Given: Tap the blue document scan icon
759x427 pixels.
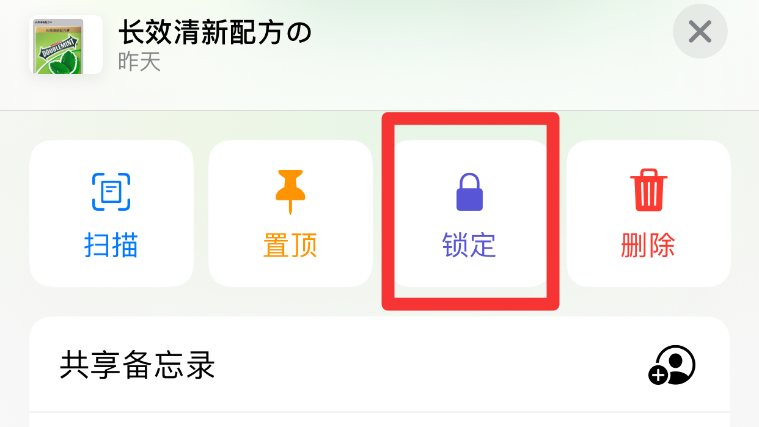Looking at the screenshot, I should coord(111,192).
